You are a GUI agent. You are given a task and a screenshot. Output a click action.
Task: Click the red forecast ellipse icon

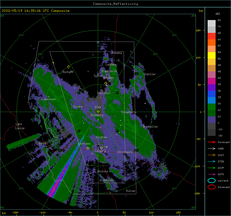point(211,187)
